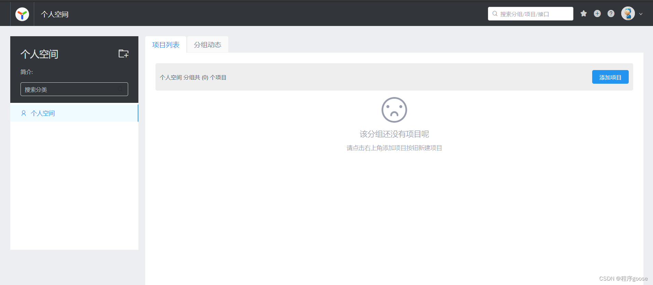
Task: Click the add group folder icon
Action: [x=123, y=54]
